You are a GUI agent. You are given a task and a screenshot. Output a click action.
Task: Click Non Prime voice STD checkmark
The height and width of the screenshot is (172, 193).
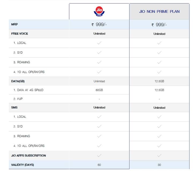(159, 53)
